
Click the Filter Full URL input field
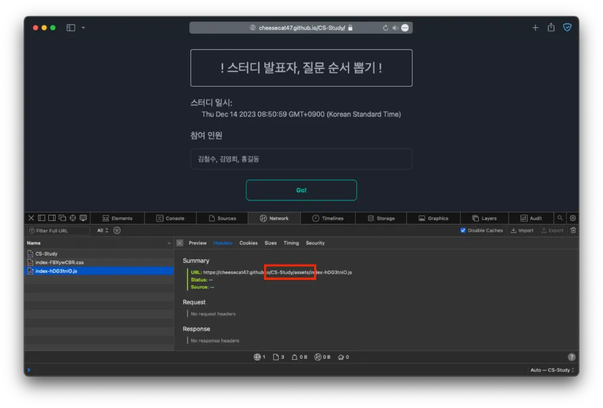[x=60, y=230]
